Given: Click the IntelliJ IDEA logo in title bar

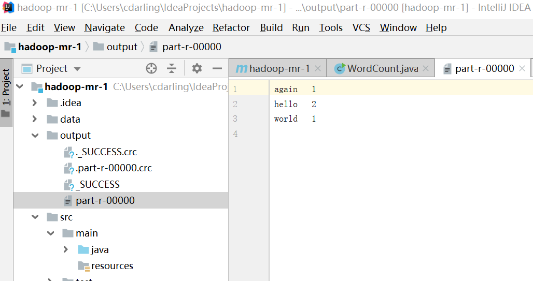Looking at the screenshot, I should point(8,7).
